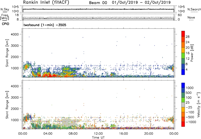Click the "20" tick label on Power colorbar
The width and height of the screenshot is (201, 139).
click(187, 48)
